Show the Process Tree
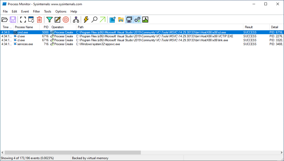The height and width of the screenshot is (161, 284). point(76,20)
